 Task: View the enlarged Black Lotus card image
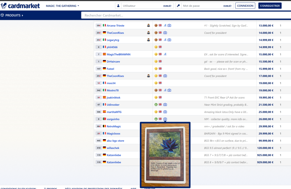pyautogui.click(x=165, y=153)
